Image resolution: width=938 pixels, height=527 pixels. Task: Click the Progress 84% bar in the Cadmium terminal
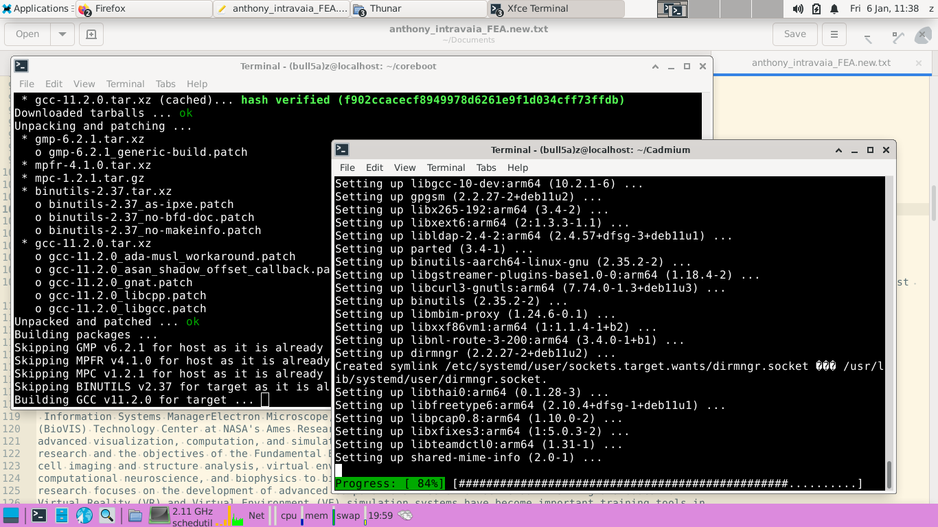[x=599, y=484]
